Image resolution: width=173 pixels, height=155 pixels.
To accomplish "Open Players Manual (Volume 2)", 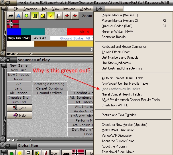I will point(133,21).
